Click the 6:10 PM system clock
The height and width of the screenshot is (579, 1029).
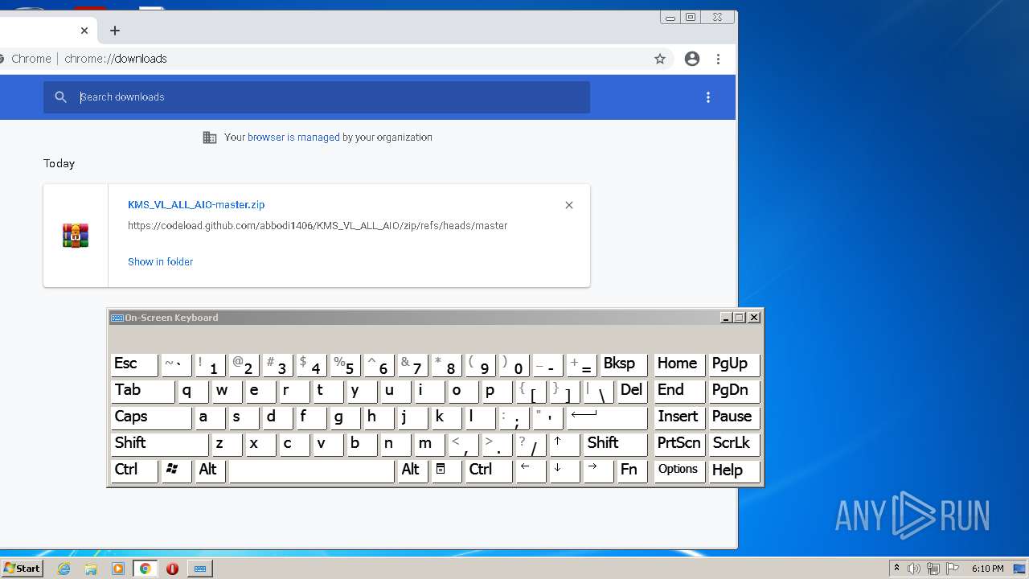[987, 569]
